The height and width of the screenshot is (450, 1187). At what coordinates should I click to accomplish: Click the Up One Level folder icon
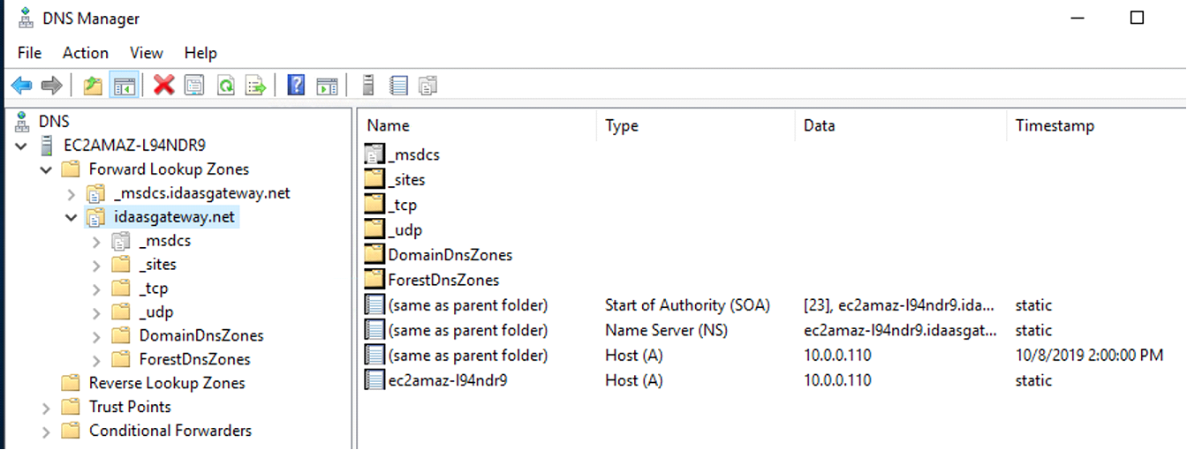(x=92, y=86)
